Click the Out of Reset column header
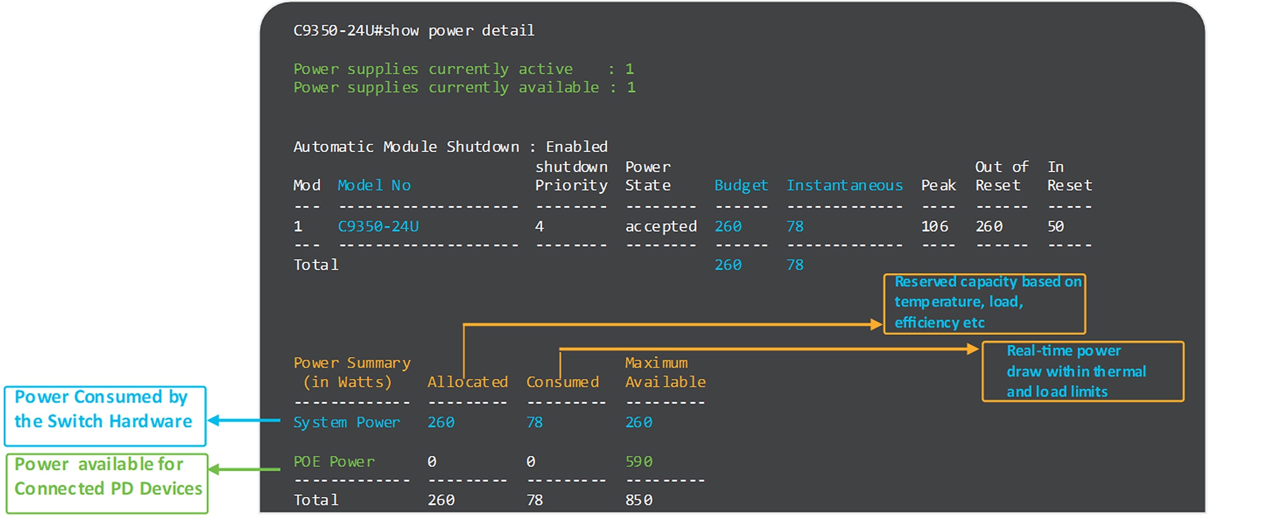 pyautogui.click(x=1001, y=176)
